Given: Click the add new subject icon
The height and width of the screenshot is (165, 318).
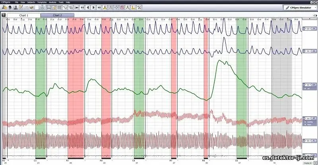Looking at the screenshot, I should [x=4, y=8].
